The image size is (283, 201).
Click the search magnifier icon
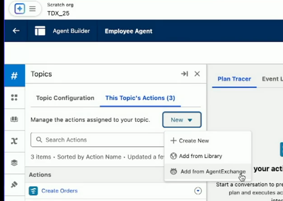tap(39, 139)
